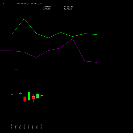Click the 28 Aug date axis label
The width and height of the screenshot is (133, 133).
(x=11, y=126)
